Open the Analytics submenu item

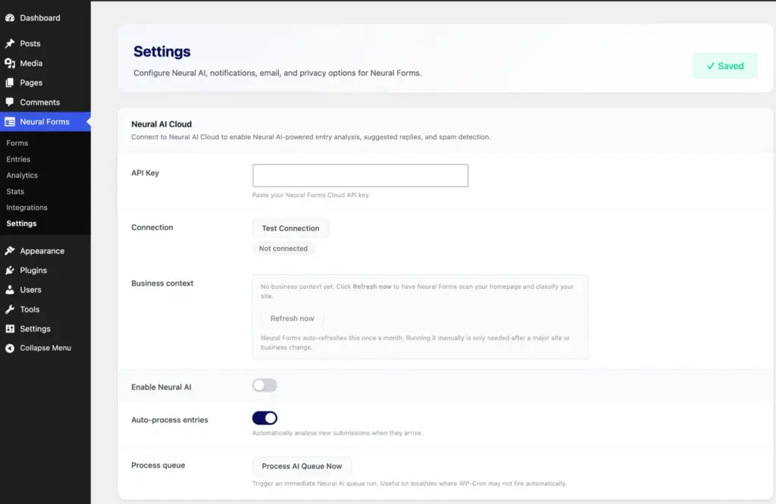[x=22, y=175]
